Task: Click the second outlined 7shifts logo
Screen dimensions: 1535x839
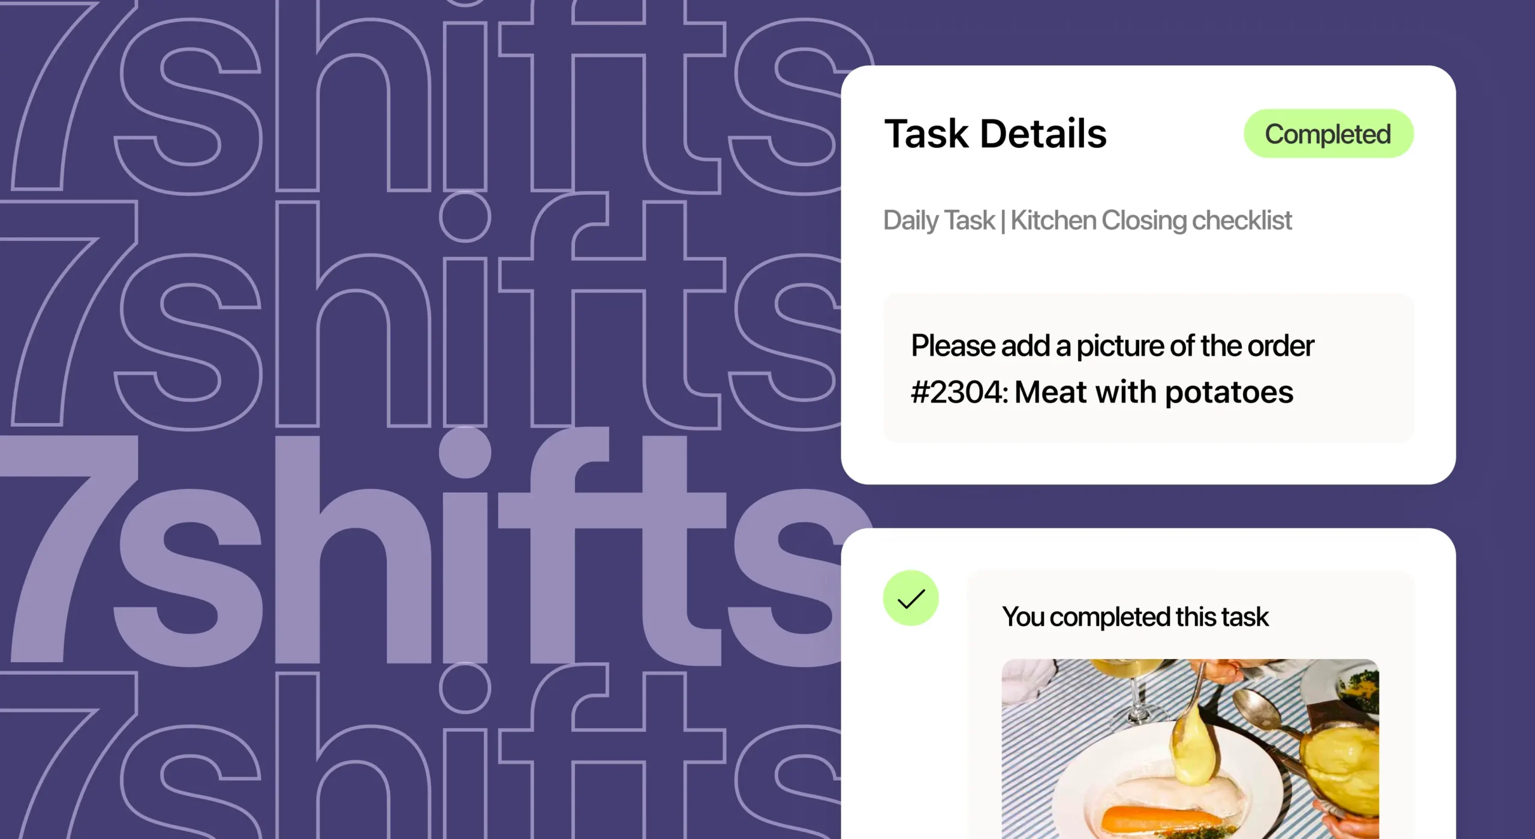Action: pyautogui.click(x=420, y=336)
